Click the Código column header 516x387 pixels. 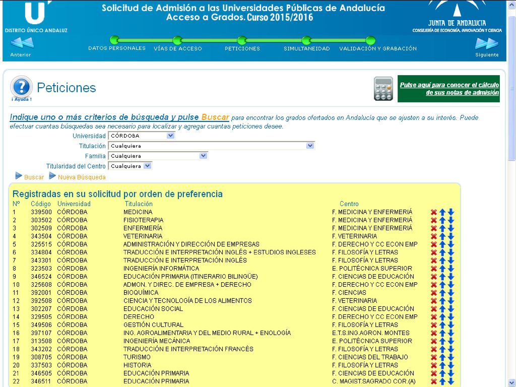pyautogui.click(x=41, y=204)
